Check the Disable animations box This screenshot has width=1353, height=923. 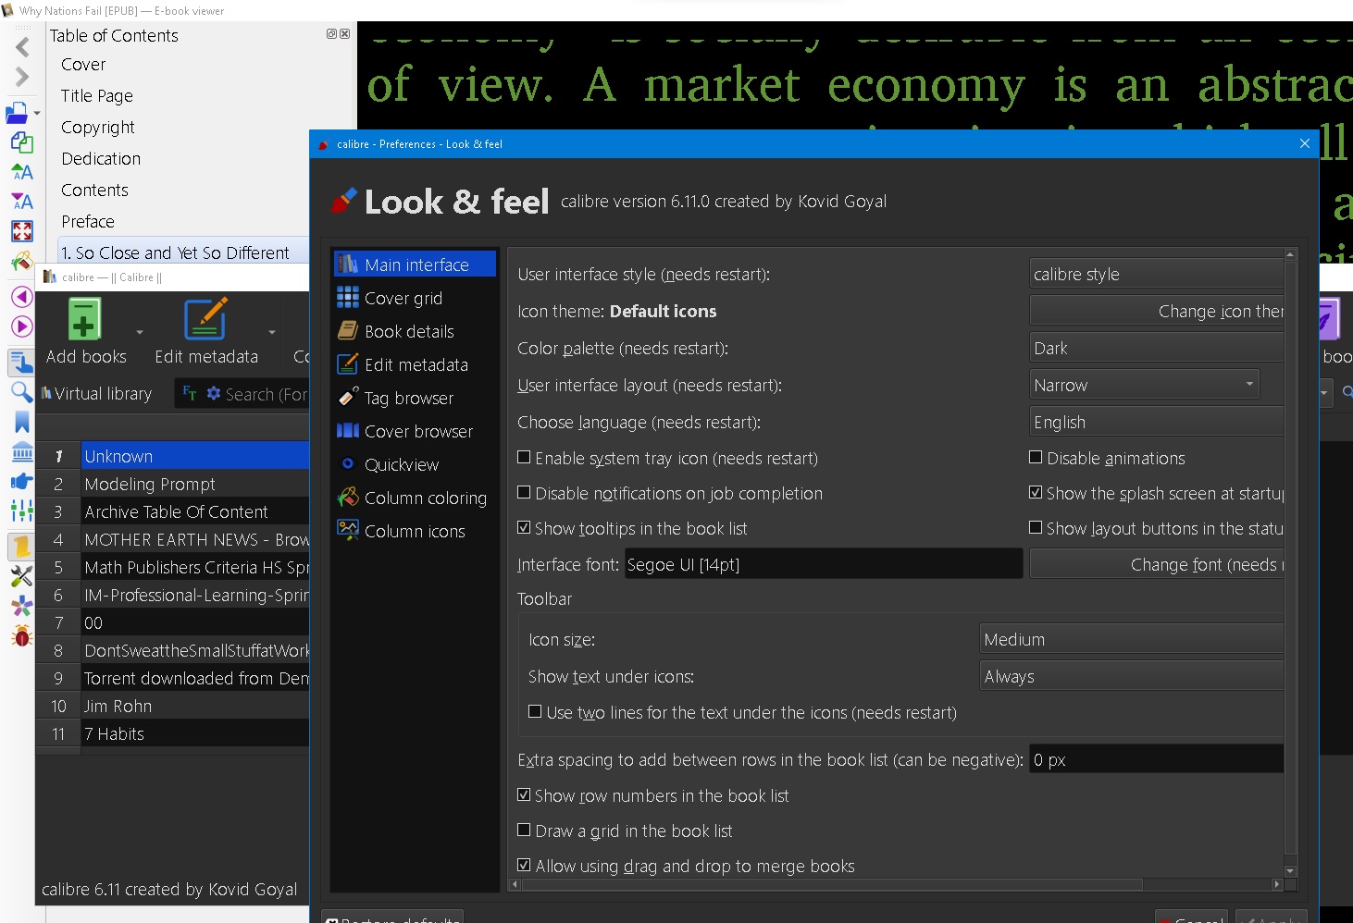tap(1036, 457)
